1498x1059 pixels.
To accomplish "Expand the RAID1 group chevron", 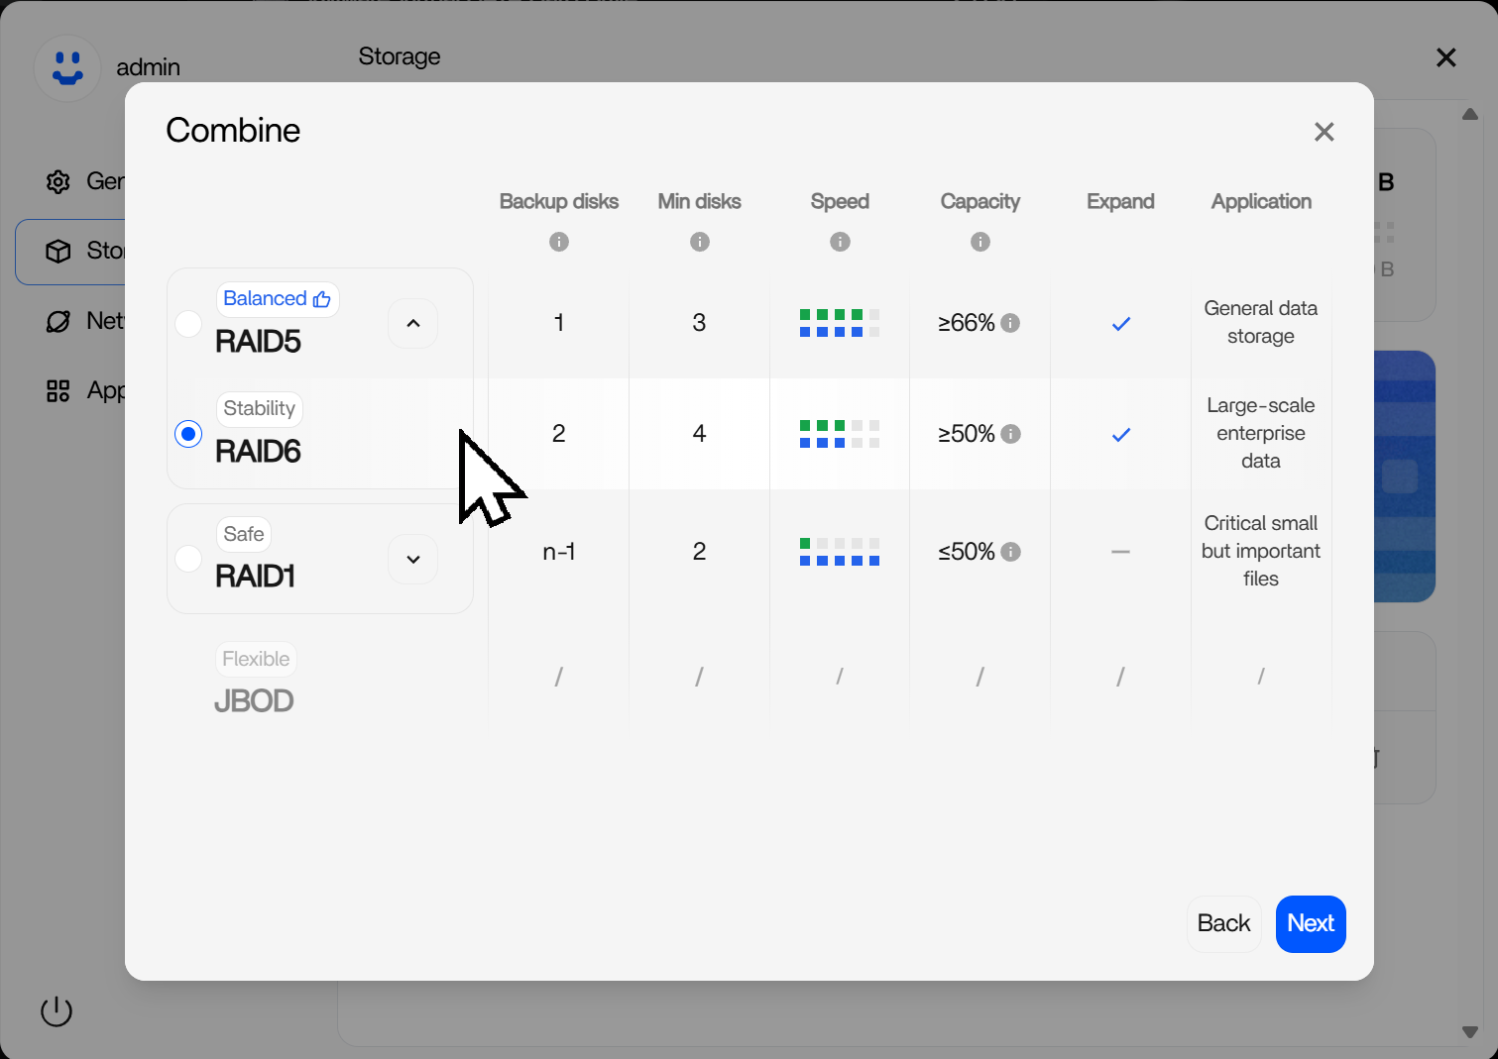I will tap(413, 560).
